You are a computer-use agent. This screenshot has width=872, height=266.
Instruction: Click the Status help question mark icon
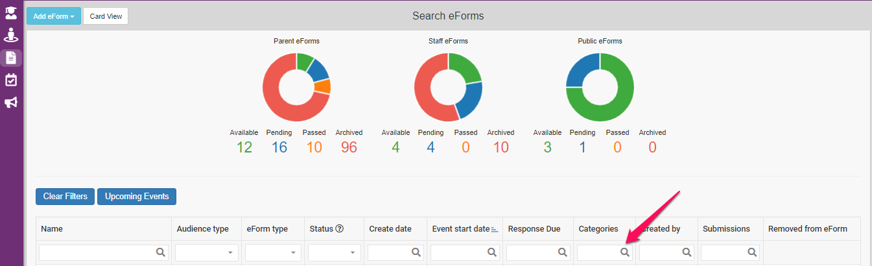coord(339,229)
